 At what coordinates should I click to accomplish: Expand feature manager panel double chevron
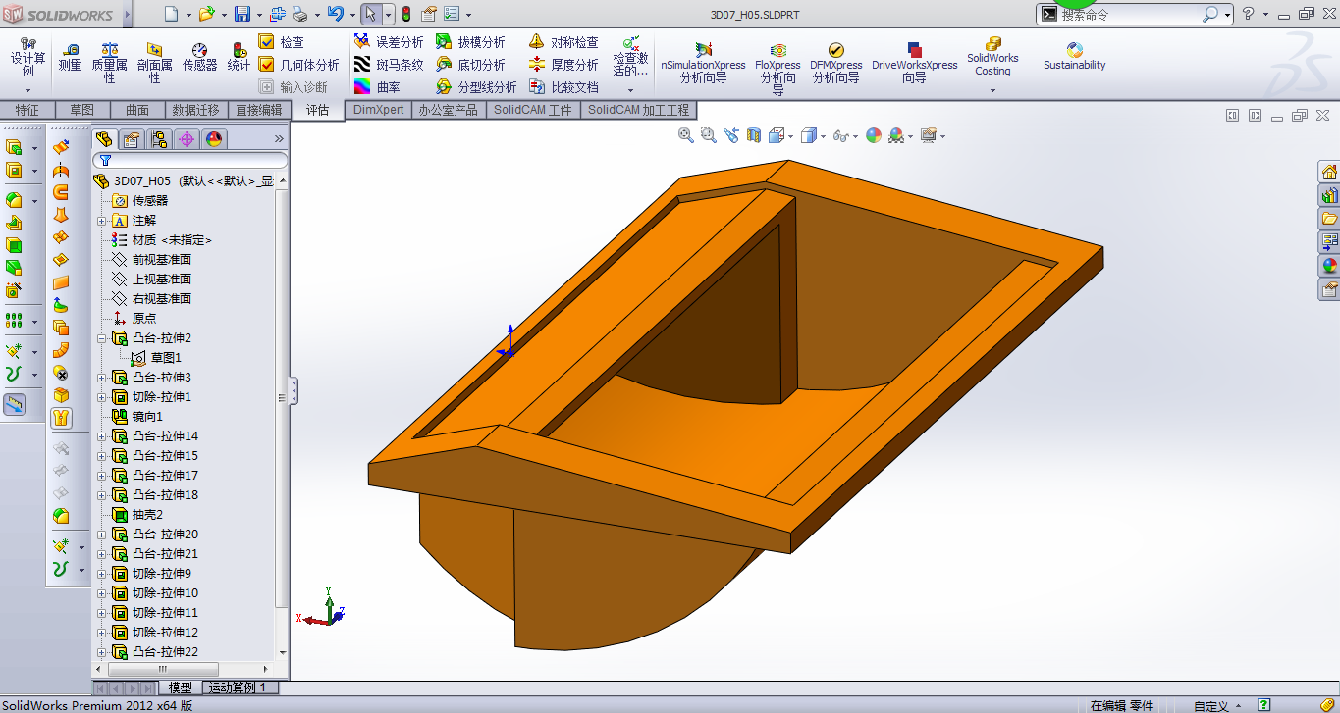pyautogui.click(x=279, y=139)
